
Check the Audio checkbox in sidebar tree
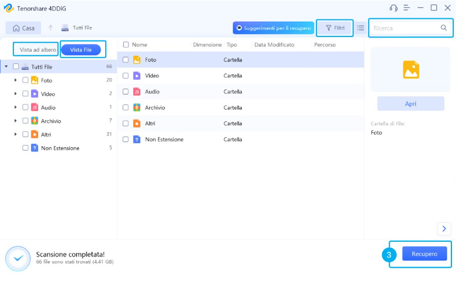[x=25, y=107]
